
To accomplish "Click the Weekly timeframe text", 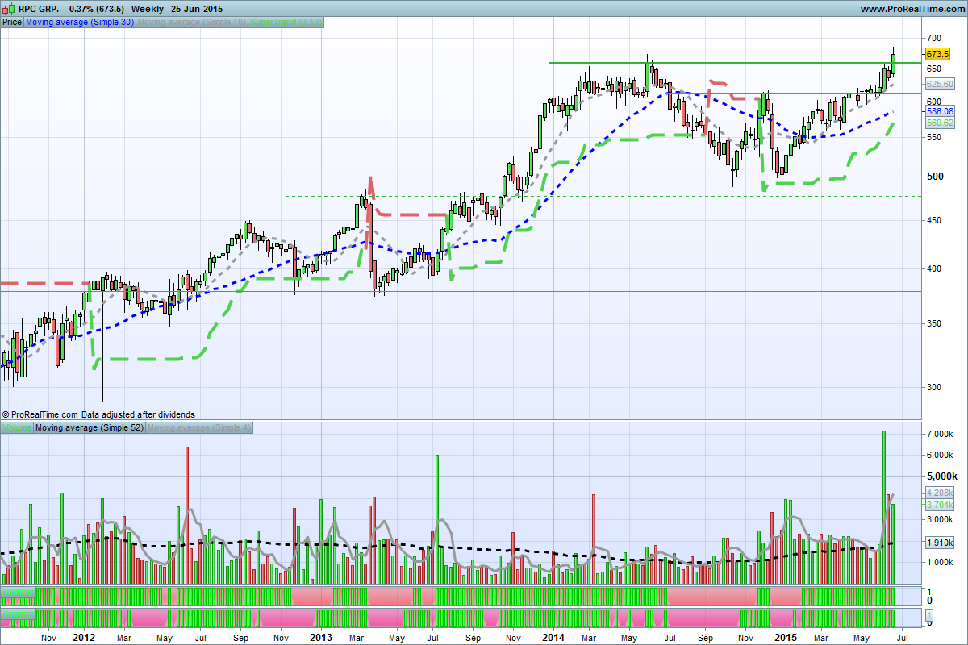I will click(148, 8).
